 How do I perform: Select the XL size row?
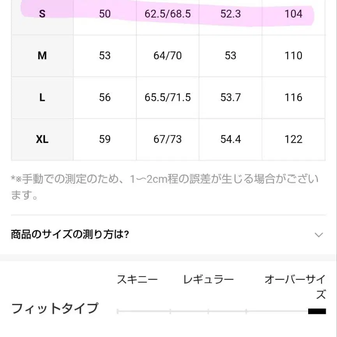(x=42, y=139)
